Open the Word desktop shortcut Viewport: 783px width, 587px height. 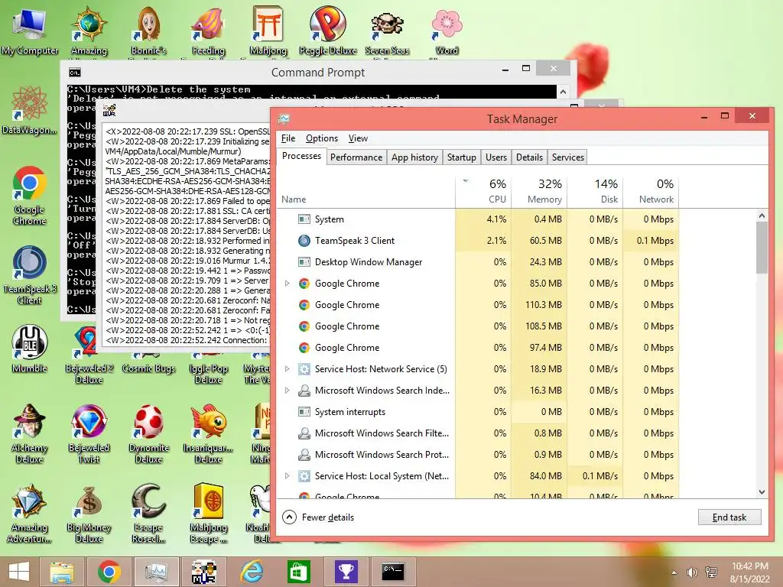(x=447, y=31)
